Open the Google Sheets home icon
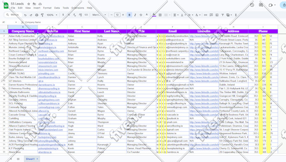 pyautogui.click(x=6, y=5)
